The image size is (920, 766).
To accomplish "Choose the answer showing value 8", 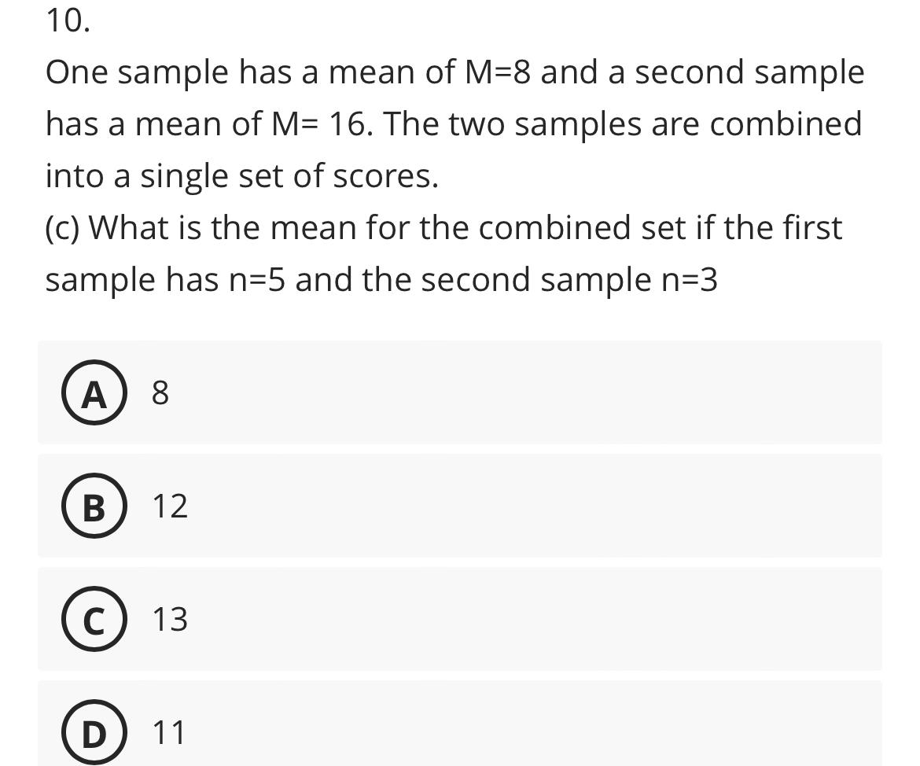I will pyautogui.click(x=160, y=393).
